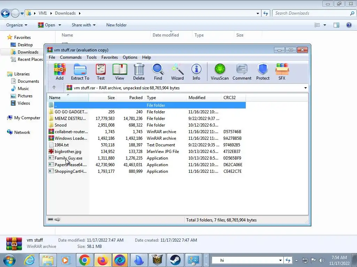Select My Computer in navigation pane
357x267 pixels.
[x=23, y=118]
